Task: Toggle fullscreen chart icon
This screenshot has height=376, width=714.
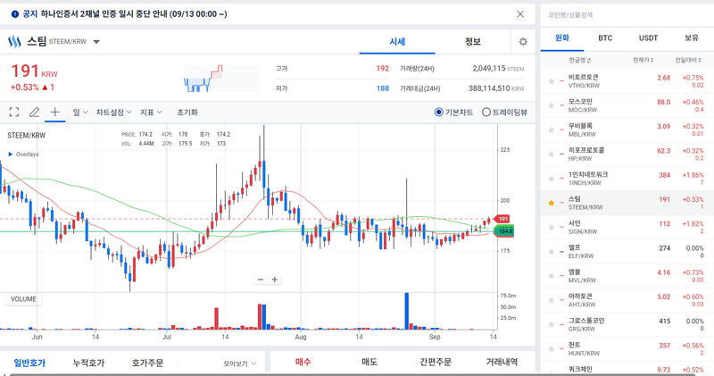Action: click(14, 113)
